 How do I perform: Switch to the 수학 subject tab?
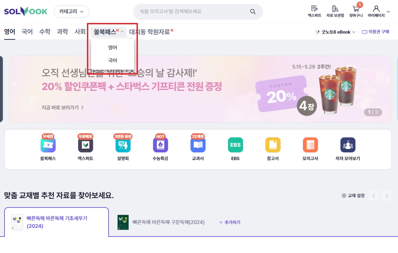[x=45, y=32]
